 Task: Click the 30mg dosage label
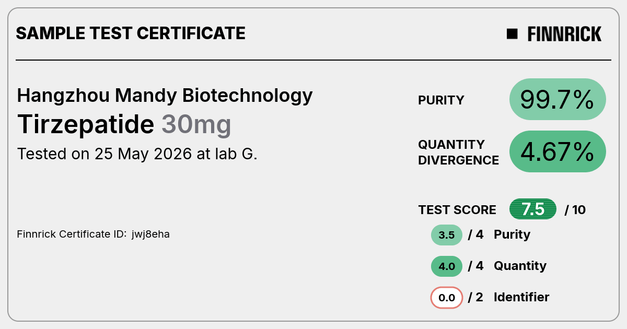click(x=196, y=125)
